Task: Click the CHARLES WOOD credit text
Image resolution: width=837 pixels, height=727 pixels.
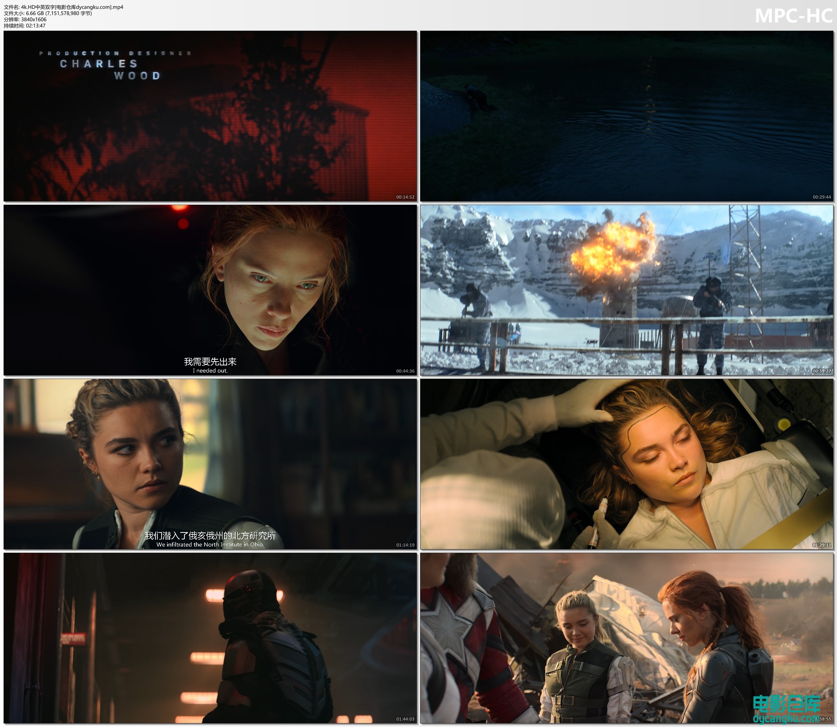Action: coord(110,70)
